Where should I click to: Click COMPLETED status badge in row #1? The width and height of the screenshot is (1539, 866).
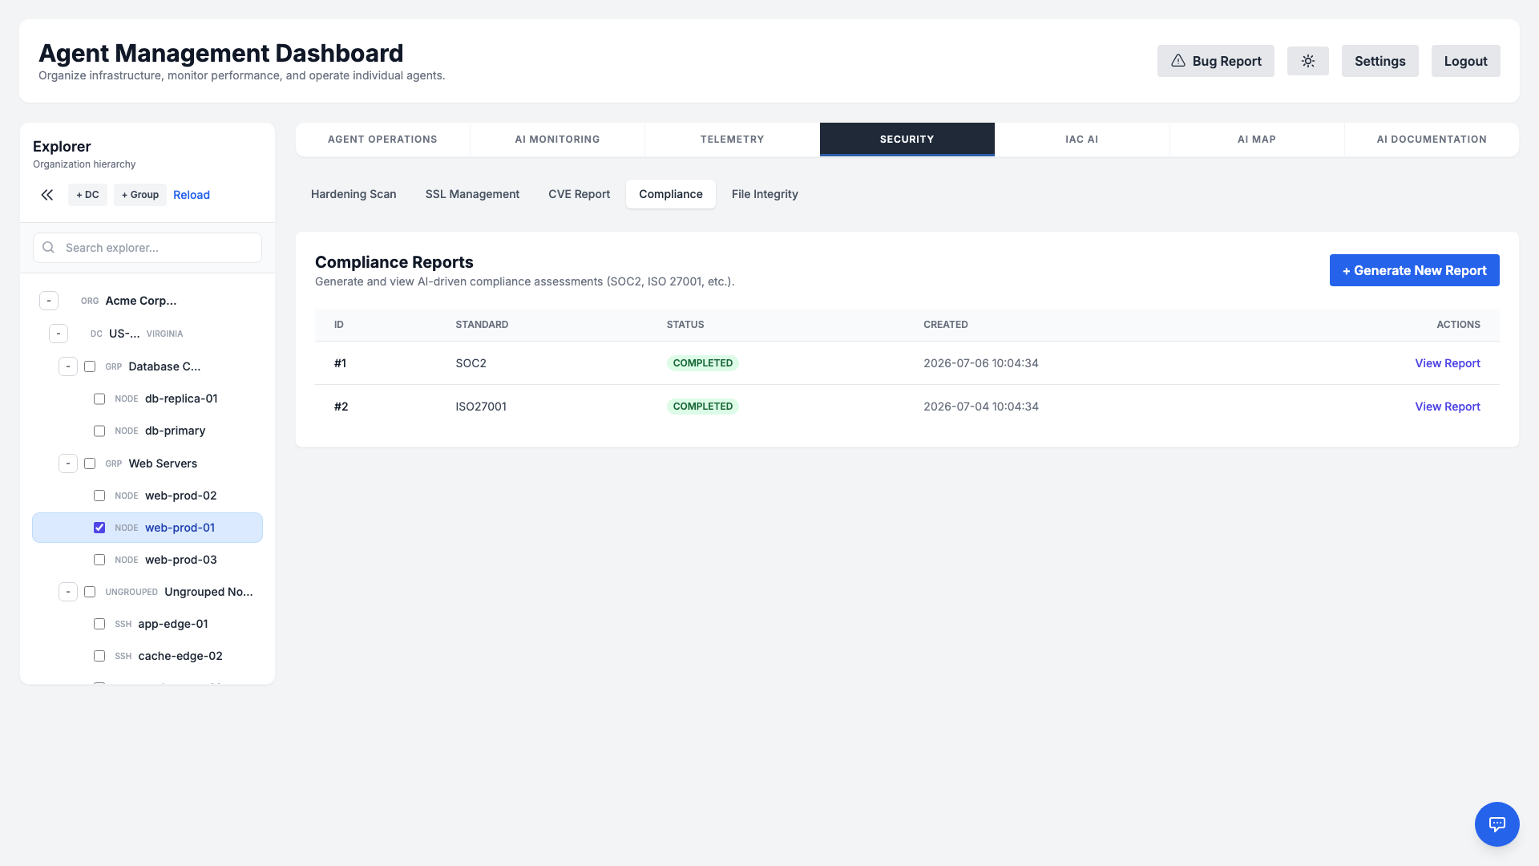click(x=702, y=363)
